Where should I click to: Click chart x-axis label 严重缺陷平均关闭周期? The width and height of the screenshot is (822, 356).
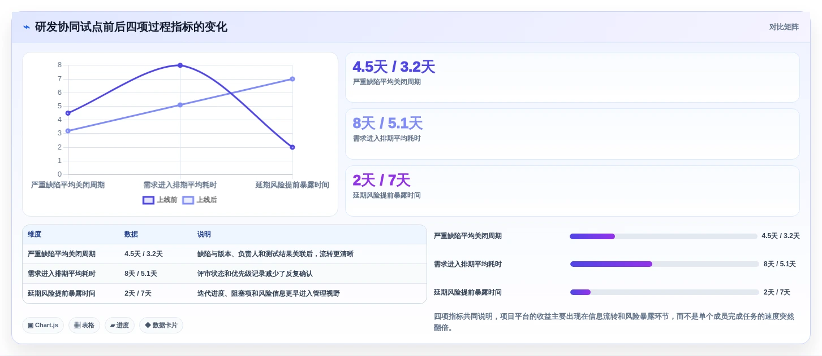pyautogui.click(x=68, y=185)
